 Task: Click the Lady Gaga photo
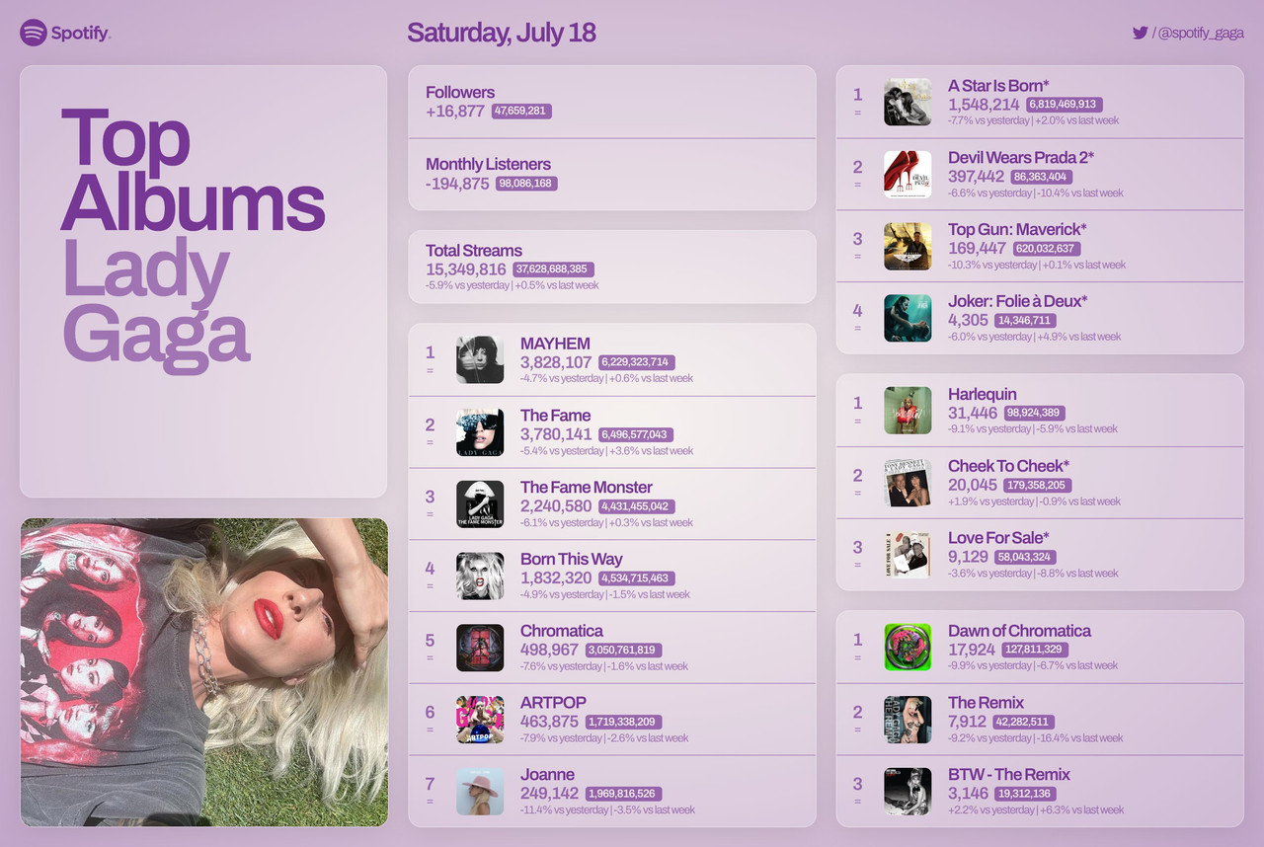[204, 672]
